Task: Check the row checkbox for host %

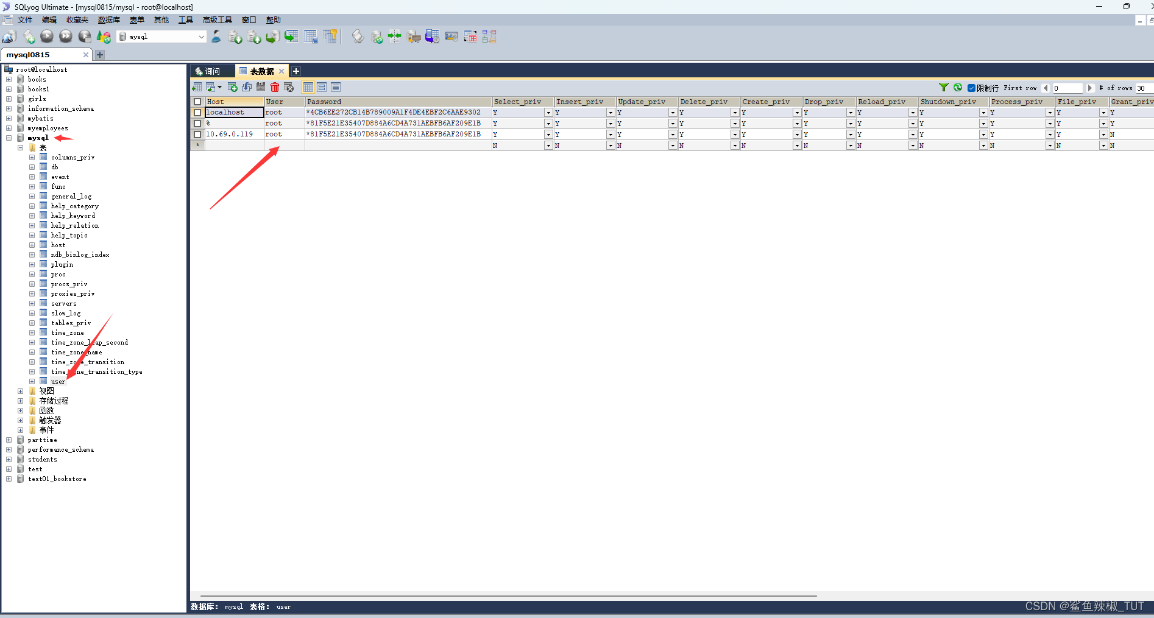Action: tap(197, 124)
